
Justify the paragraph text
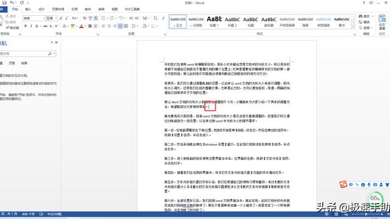pyautogui.click(x=121, y=26)
